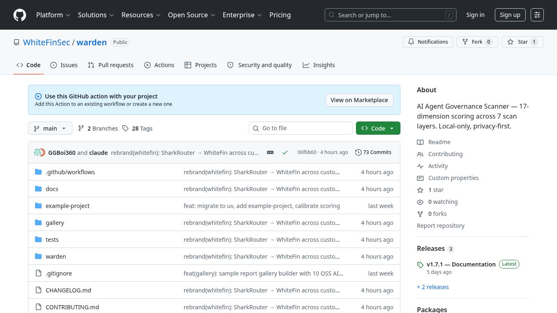This screenshot has height=313, width=557.
Task: Fork the warden repository
Action: pos(477,42)
